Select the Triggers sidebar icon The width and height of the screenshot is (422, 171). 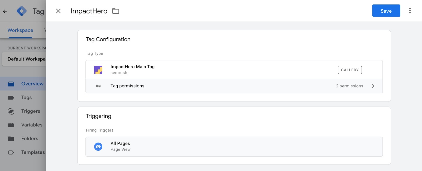coord(11,111)
